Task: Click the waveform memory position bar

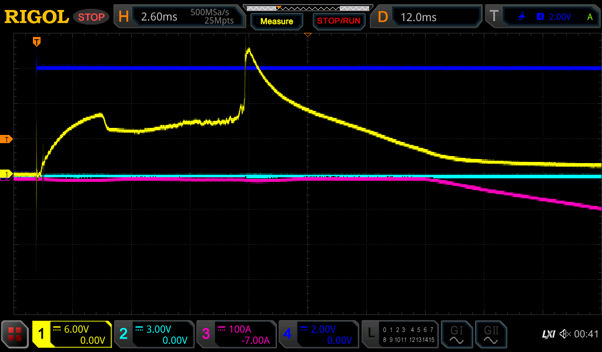Action: click(x=307, y=8)
